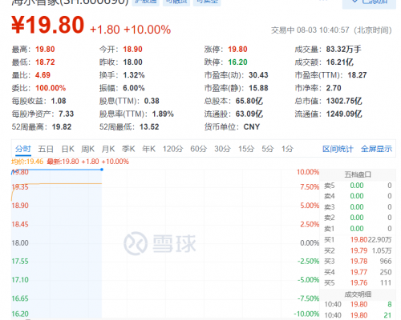Pick the 1分 interval chart
The image size is (401, 320).
pyautogui.click(x=287, y=149)
